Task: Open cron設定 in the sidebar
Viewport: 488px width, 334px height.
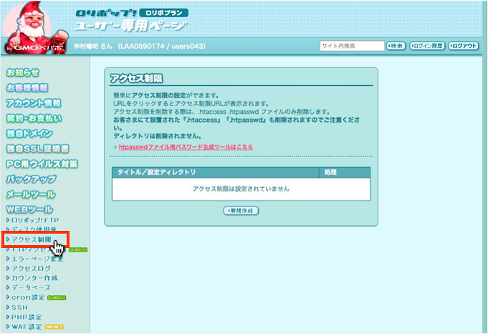Action: 28,297
